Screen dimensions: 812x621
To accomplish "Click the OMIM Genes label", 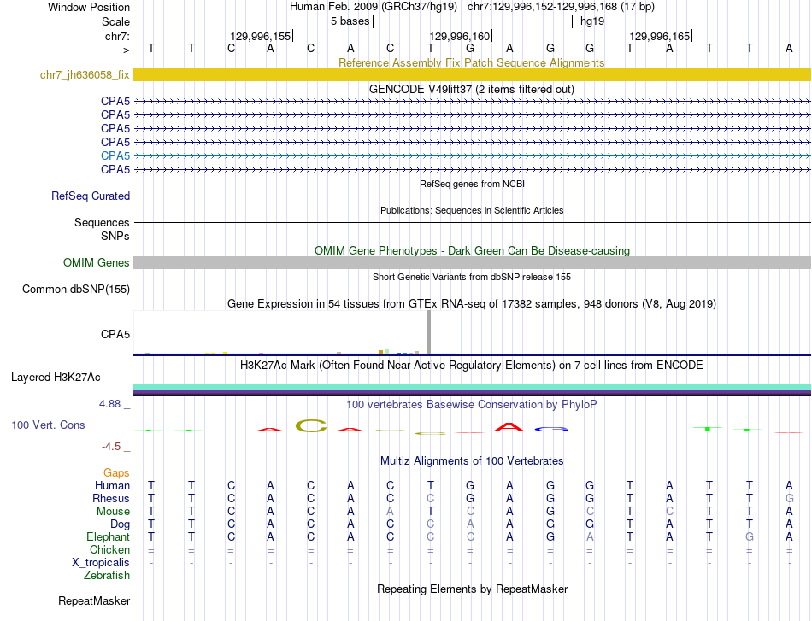I will (96, 262).
